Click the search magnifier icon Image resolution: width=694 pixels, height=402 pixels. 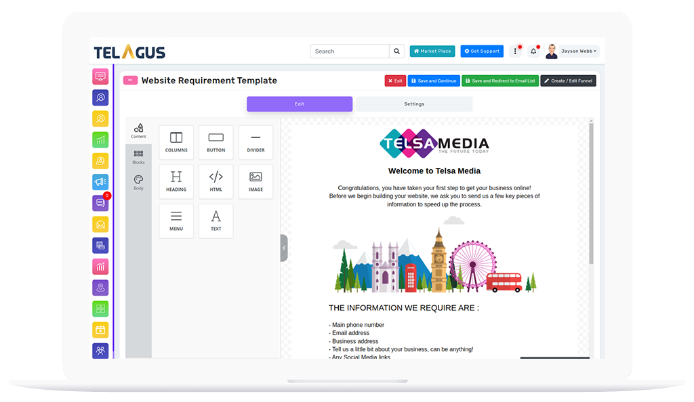[396, 51]
